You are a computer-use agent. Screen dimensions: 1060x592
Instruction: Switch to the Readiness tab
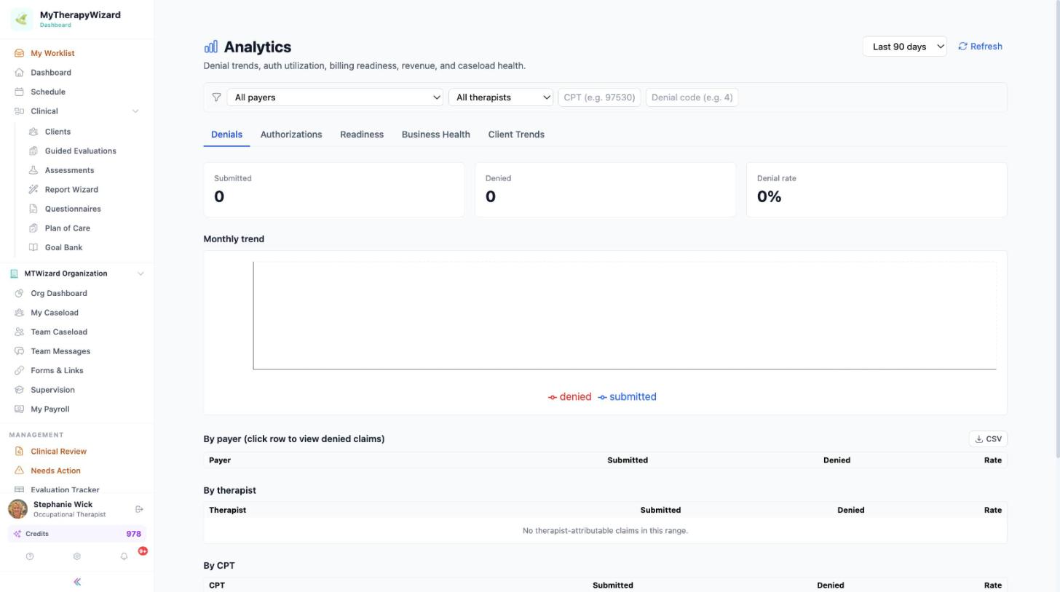362,135
